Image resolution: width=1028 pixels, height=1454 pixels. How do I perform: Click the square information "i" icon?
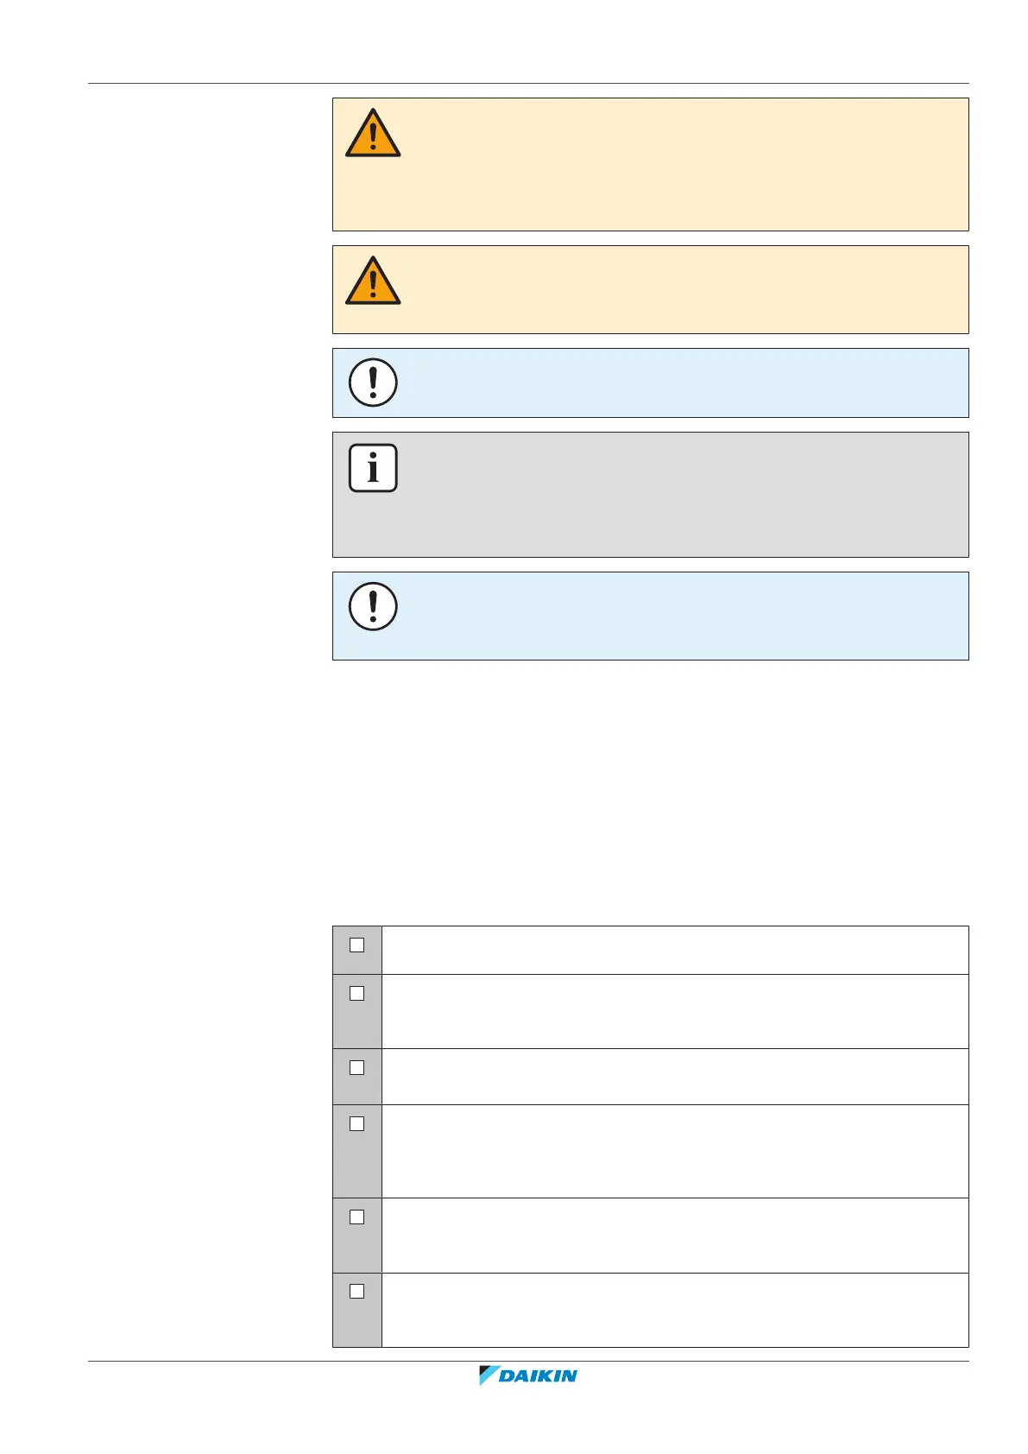point(373,468)
